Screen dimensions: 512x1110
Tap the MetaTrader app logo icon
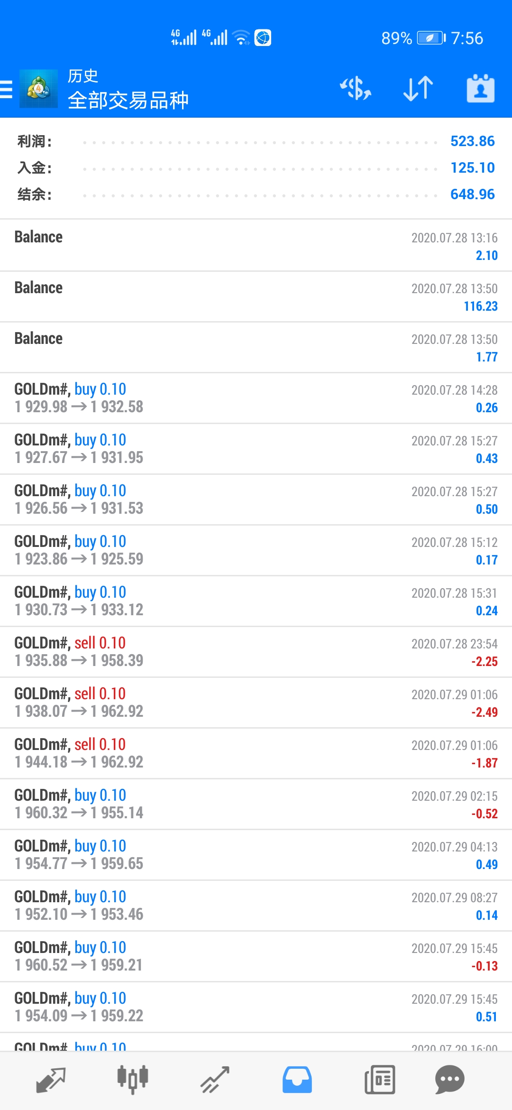[38, 89]
